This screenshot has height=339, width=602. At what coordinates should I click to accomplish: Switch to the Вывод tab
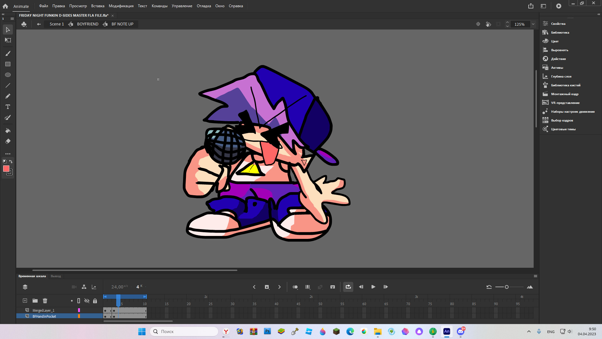pyautogui.click(x=56, y=276)
